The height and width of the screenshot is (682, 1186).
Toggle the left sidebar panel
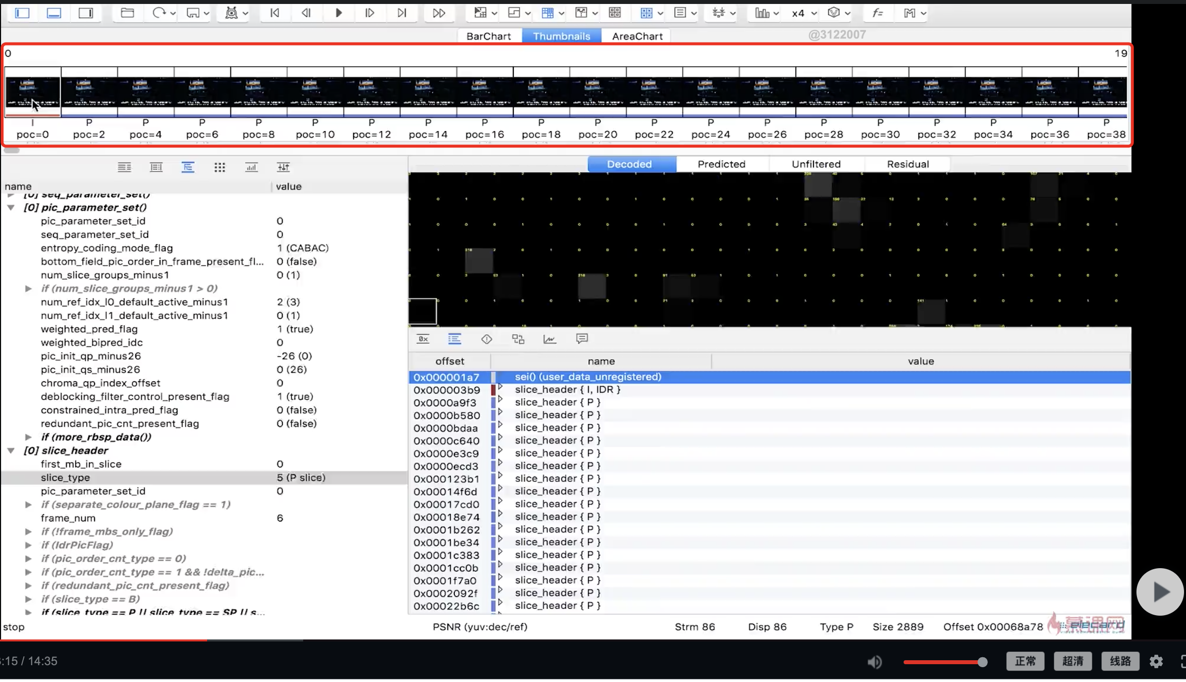tap(22, 13)
